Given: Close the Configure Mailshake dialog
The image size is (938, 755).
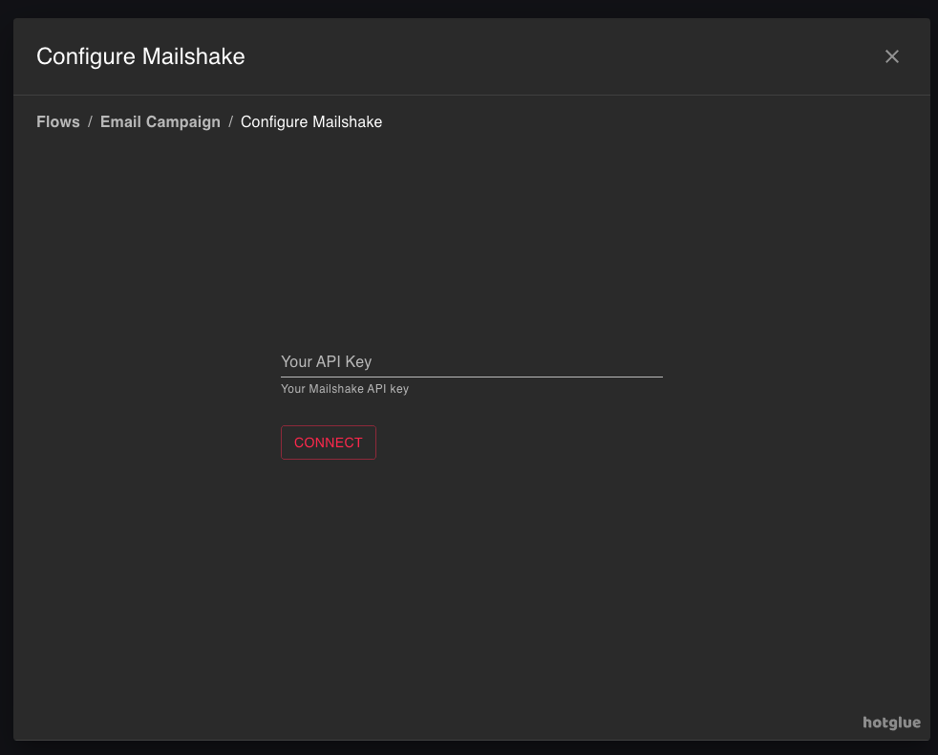Looking at the screenshot, I should click(891, 56).
